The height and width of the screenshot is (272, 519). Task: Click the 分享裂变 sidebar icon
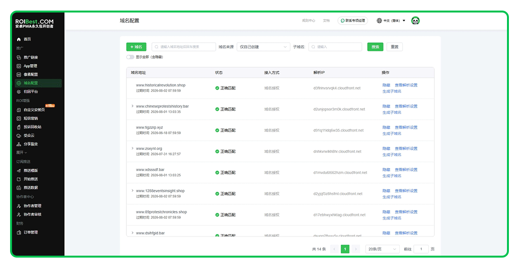click(x=19, y=144)
